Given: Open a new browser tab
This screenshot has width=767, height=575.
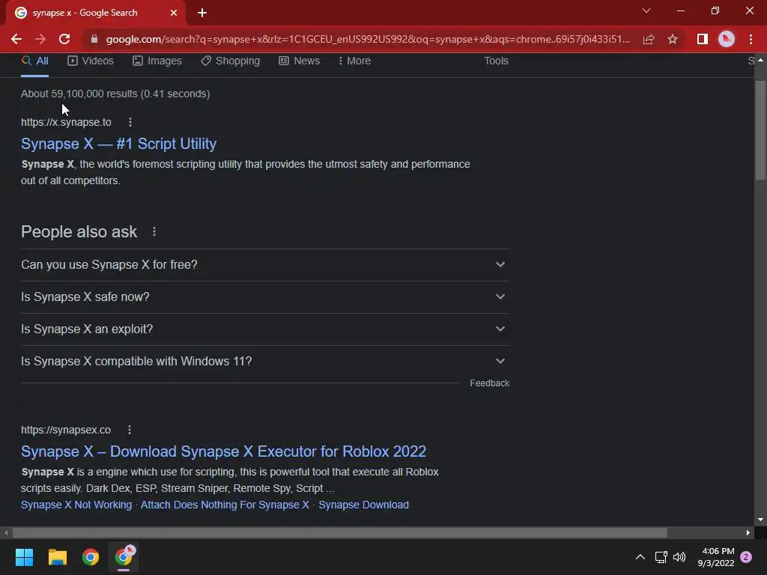Looking at the screenshot, I should (x=202, y=13).
